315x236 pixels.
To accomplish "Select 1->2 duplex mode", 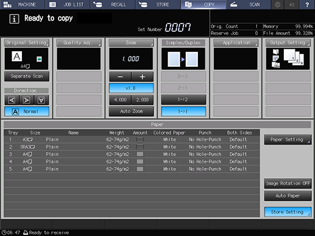I will coord(183,100).
